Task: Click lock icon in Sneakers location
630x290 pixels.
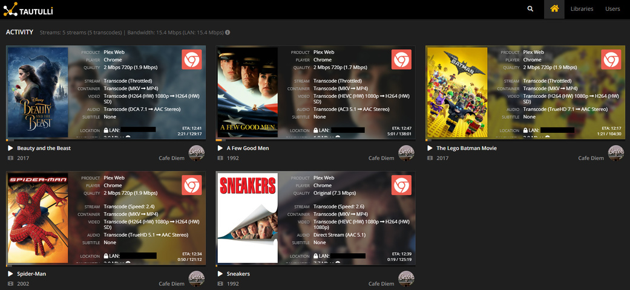Action: pyautogui.click(x=316, y=256)
